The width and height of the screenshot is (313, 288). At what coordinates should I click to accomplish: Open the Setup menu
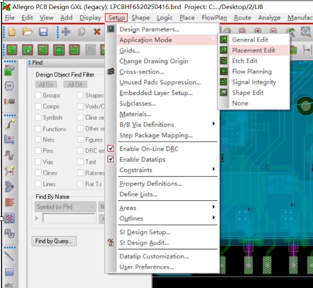coord(116,18)
